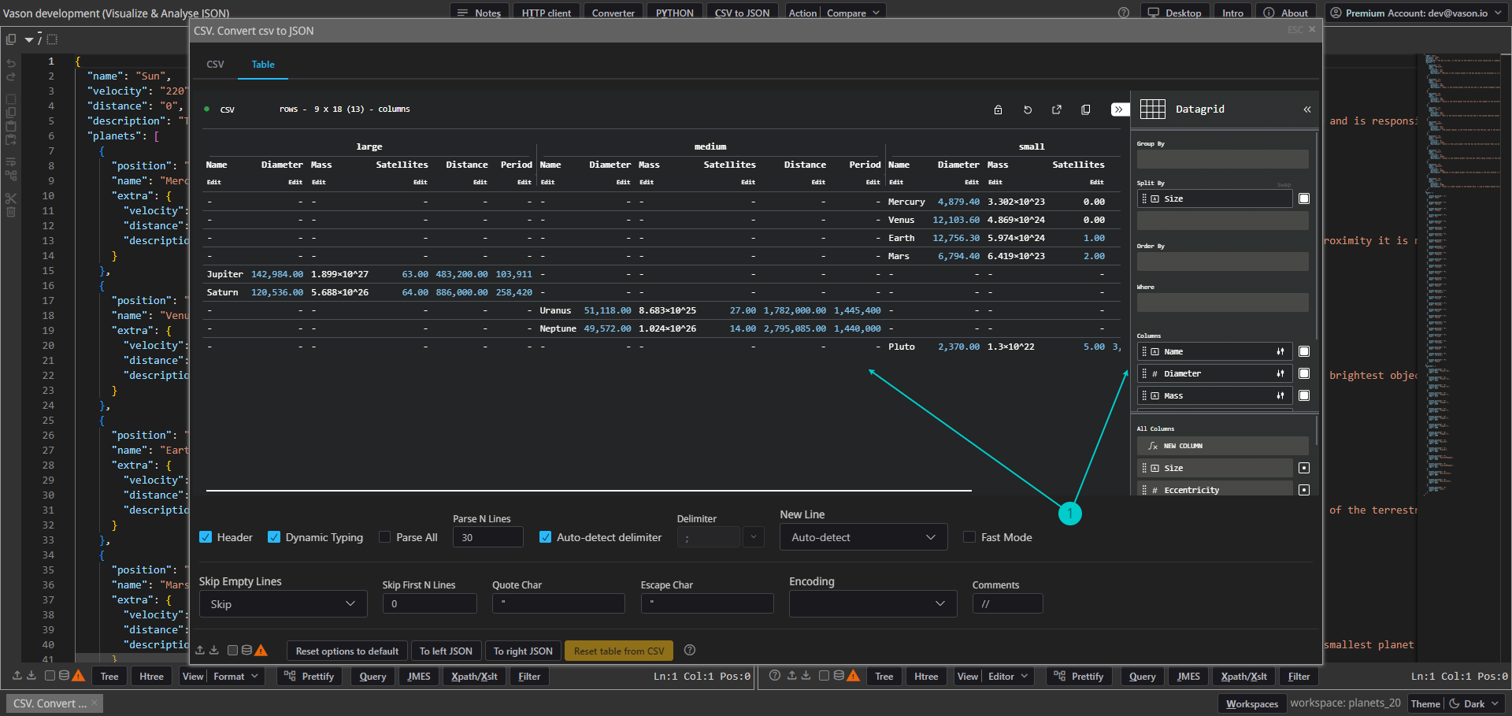
Task: Click the left editor database icon
Action: pyautogui.click(x=64, y=675)
